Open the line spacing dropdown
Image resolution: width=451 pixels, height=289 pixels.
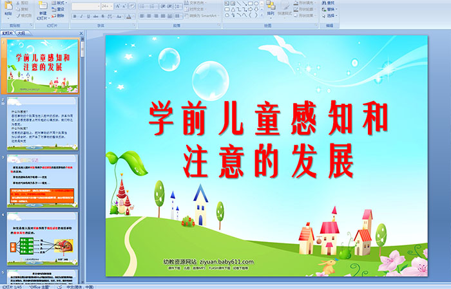coord(178,6)
